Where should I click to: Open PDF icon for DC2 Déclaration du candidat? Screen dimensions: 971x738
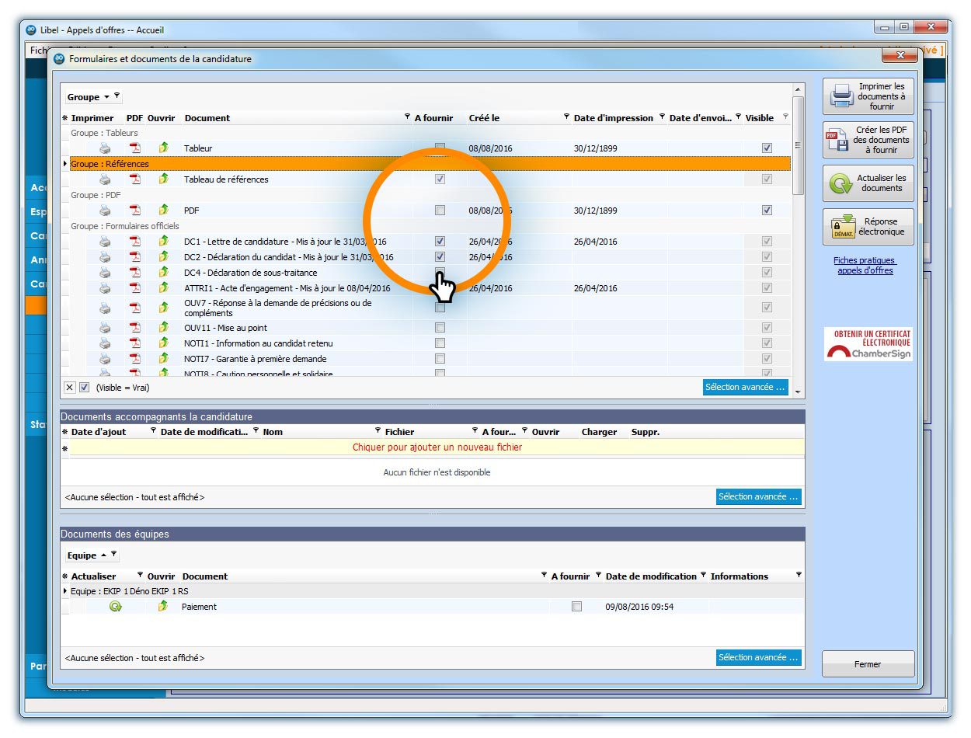click(x=135, y=257)
